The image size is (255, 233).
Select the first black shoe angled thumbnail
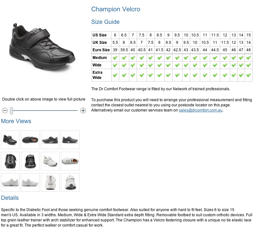click(x=10, y=140)
